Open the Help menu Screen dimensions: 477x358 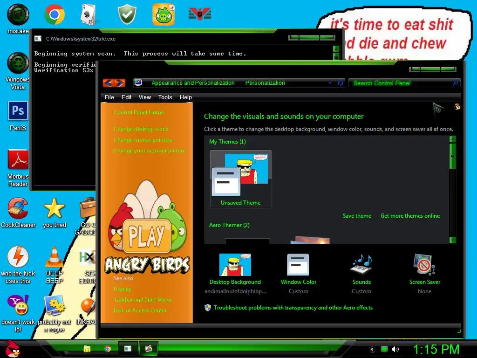tap(185, 97)
